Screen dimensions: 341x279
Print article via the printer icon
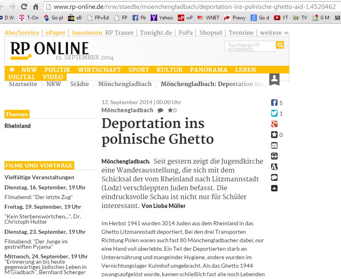[274, 156]
